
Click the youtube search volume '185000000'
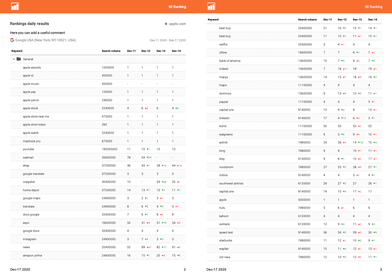(x=110, y=149)
